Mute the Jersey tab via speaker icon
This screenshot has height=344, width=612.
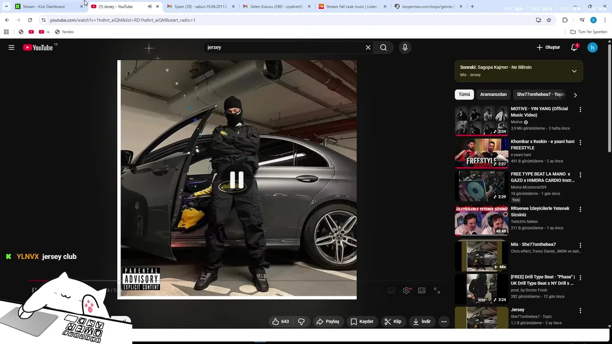(149, 7)
